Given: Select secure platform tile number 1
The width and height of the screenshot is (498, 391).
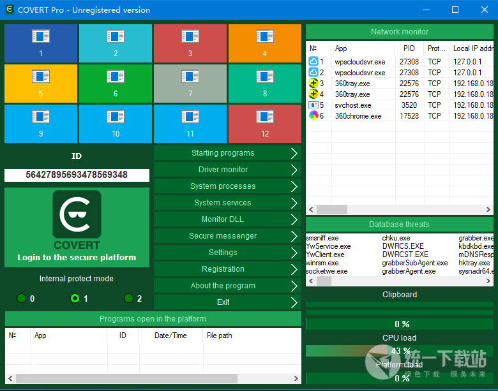Looking at the screenshot, I should (41, 43).
